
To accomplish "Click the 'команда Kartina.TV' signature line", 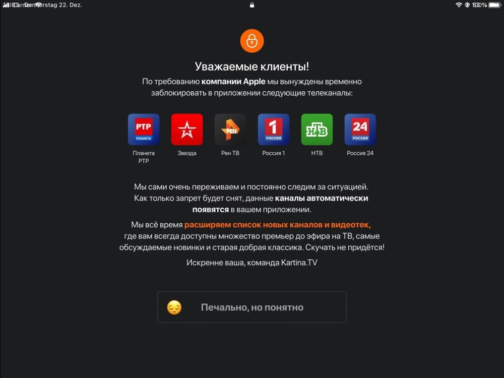I will click(282, 263).
